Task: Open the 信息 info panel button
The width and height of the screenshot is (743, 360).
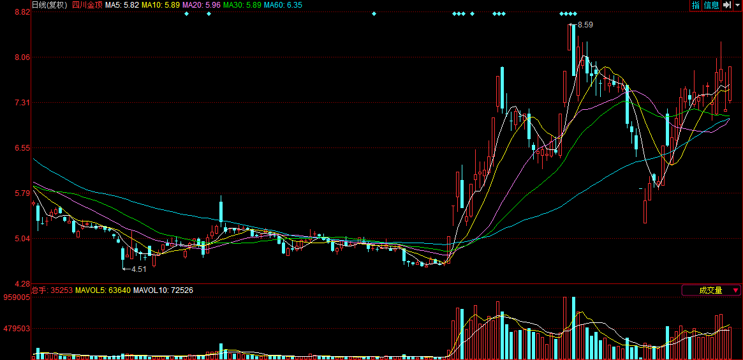Action: [x=711, y=5]
